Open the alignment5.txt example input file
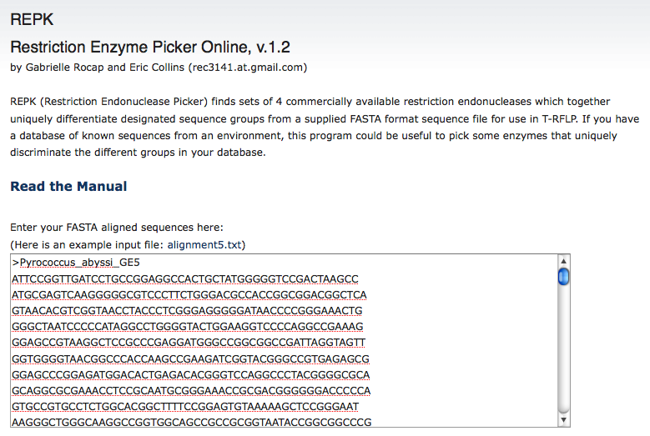The height and width of the screenshot is (436, 650). point(204,245)
